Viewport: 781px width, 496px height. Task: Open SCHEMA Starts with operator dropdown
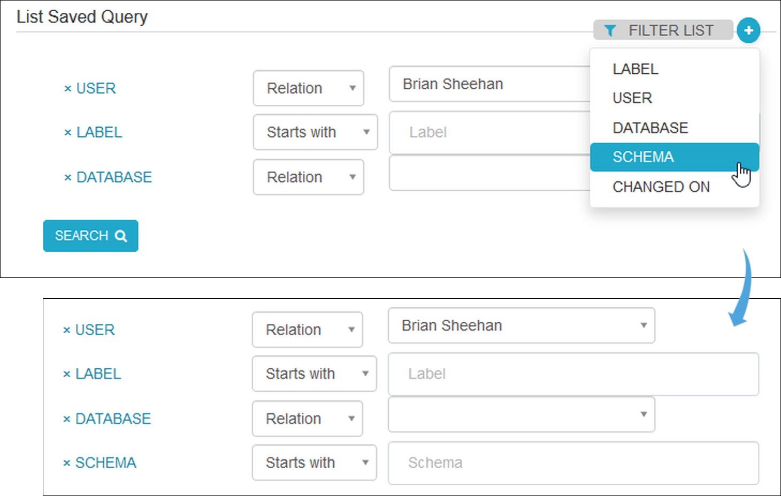click(x=314, y=462)
